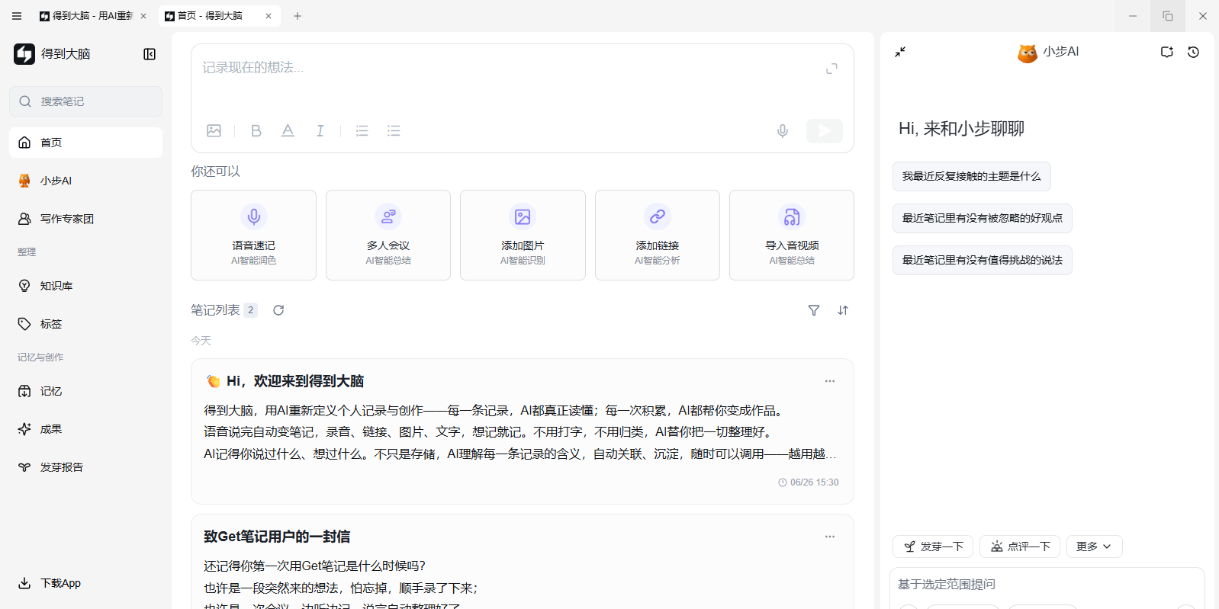View 小步AI chat history

pos(1194,52)
